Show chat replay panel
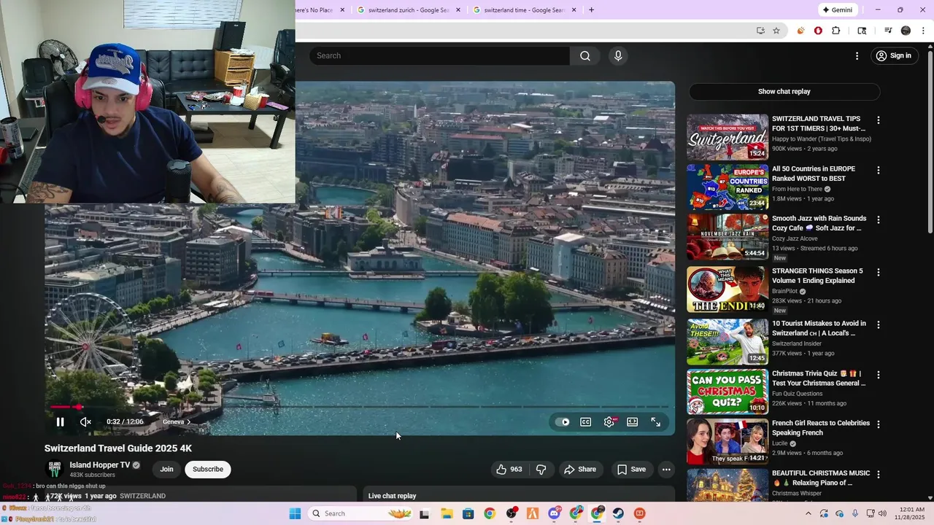The image size is (934, 525). 784,91
